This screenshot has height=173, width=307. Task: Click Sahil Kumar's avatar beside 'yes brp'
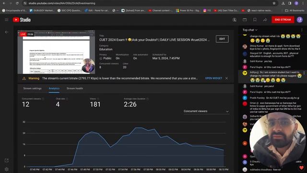pyautogui.click(x=245, y=62)
